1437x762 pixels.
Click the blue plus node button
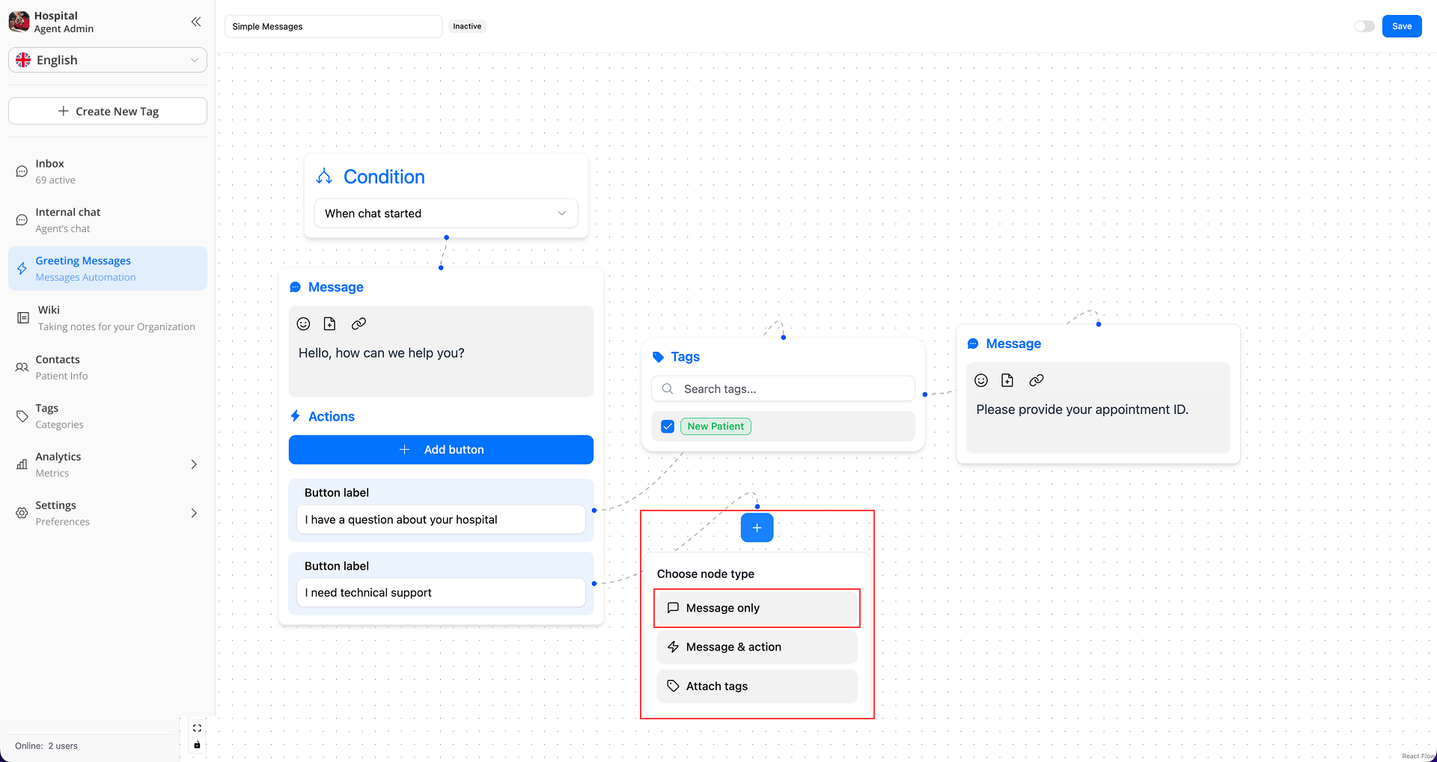pos(757,528)
